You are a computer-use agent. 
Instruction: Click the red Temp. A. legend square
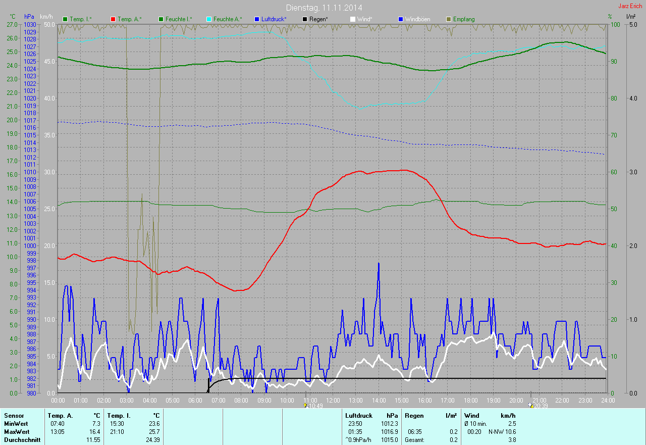[x=113, y=19]
